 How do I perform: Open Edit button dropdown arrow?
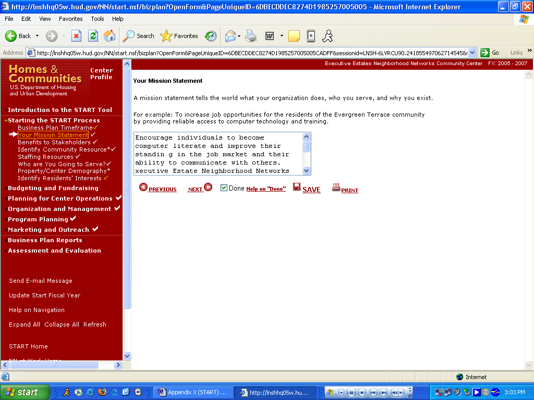pos(282,36)
